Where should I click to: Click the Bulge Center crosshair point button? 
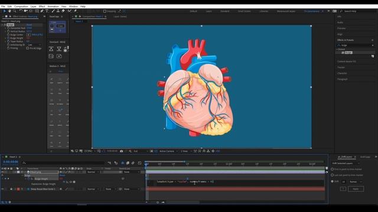28,35
